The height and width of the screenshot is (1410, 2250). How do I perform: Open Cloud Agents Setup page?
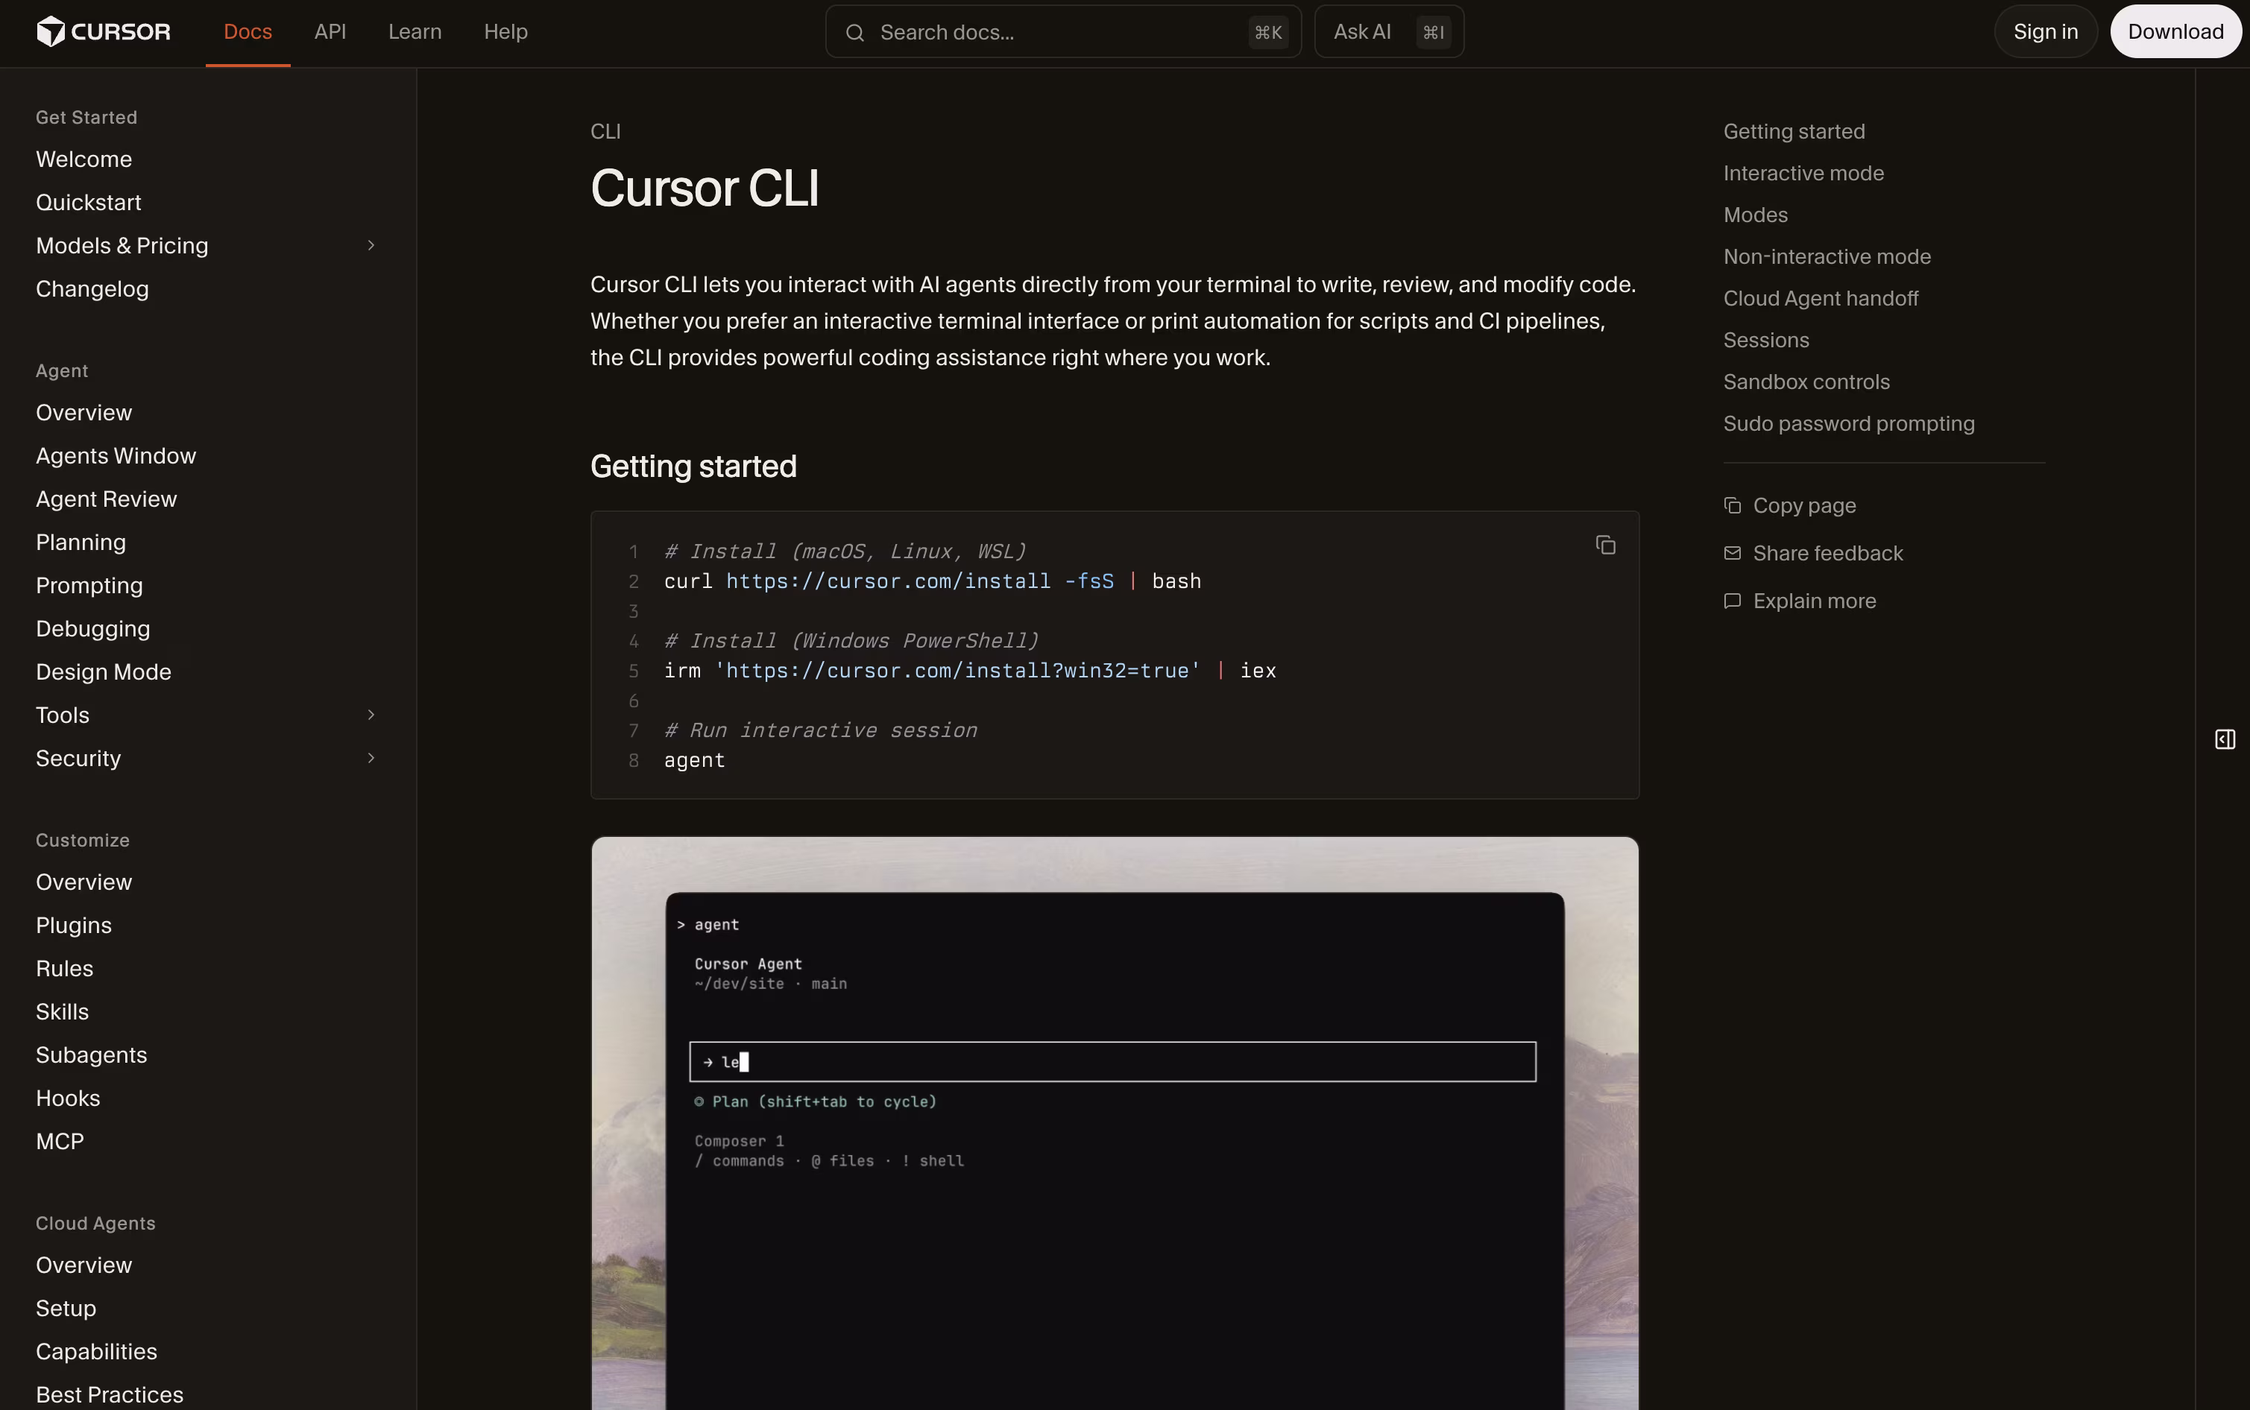(x=66, y=1309)
